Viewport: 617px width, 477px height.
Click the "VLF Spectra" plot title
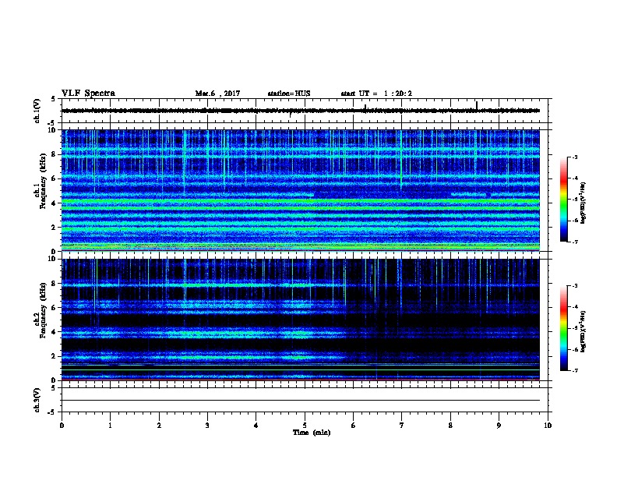[x=88, y=94]
